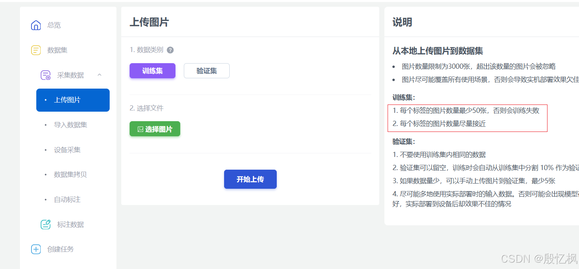This screenshot has width=579, height=269.
Task: Click the 每个标签的图片数量尽量接近 line
Action: [439, 124]
